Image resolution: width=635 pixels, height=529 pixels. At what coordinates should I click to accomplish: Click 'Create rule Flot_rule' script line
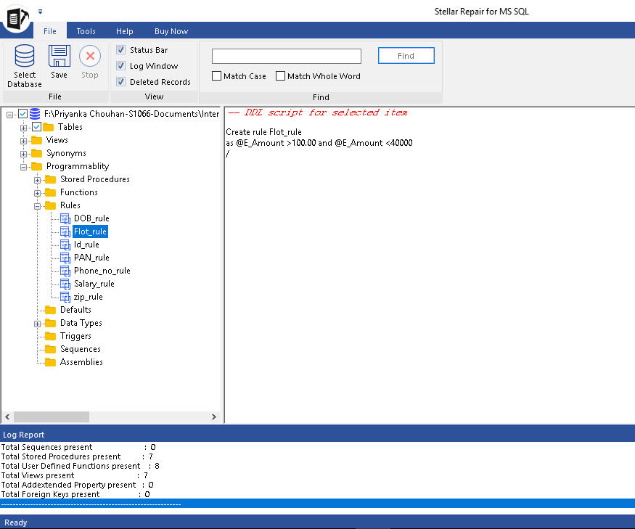click(263, 132)
